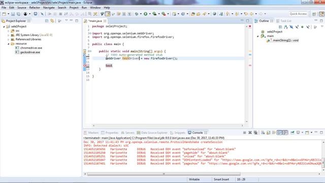Viewport: 325px width, 183px height.
Task: Click the Save toolbar icon
Action: 13,14
